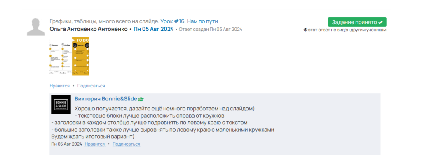This screenshot has width=422, height=162.
Task: Click the green Задание принято button
Action: (357, 22)
